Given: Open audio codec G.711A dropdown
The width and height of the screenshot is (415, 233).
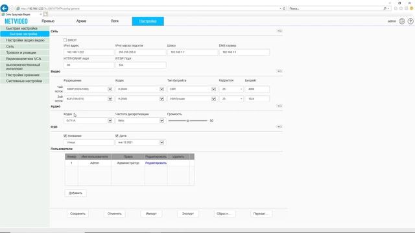Looking at the screenshot, I should pyautogui.click(x=88, y=121).
